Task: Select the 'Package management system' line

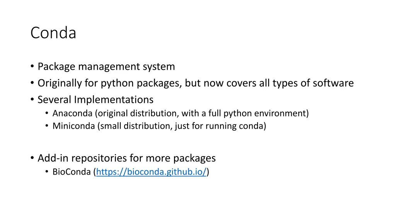Action: tap(106, 67)
